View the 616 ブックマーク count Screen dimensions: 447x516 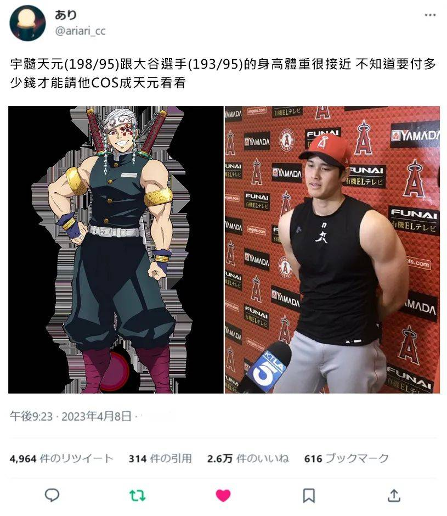click(x=346, y=458)
